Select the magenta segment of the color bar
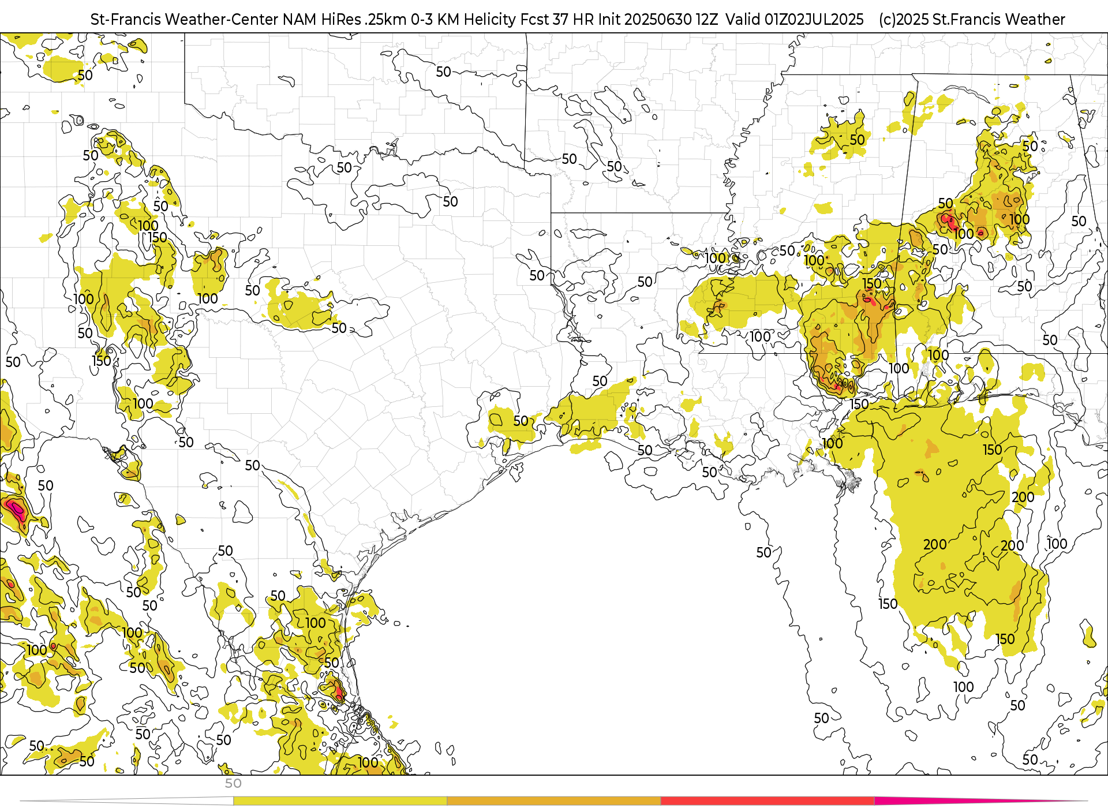The width and height of the screenshot is (1108, 808). [981, 801]
